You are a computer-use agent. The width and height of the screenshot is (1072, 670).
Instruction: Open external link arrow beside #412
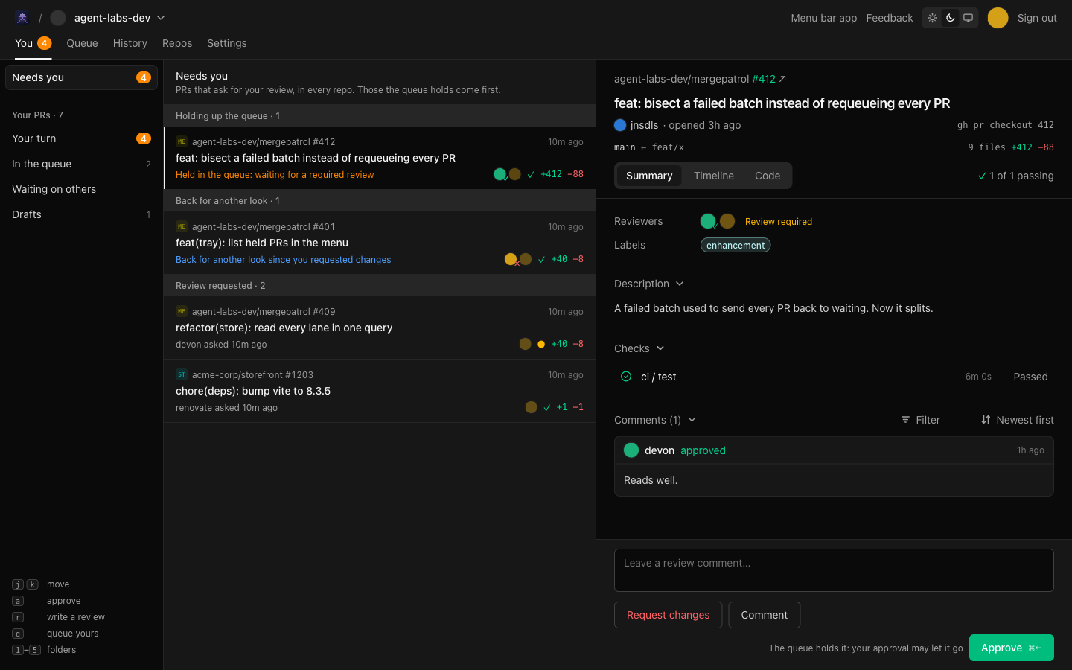[x=782, y=79]
